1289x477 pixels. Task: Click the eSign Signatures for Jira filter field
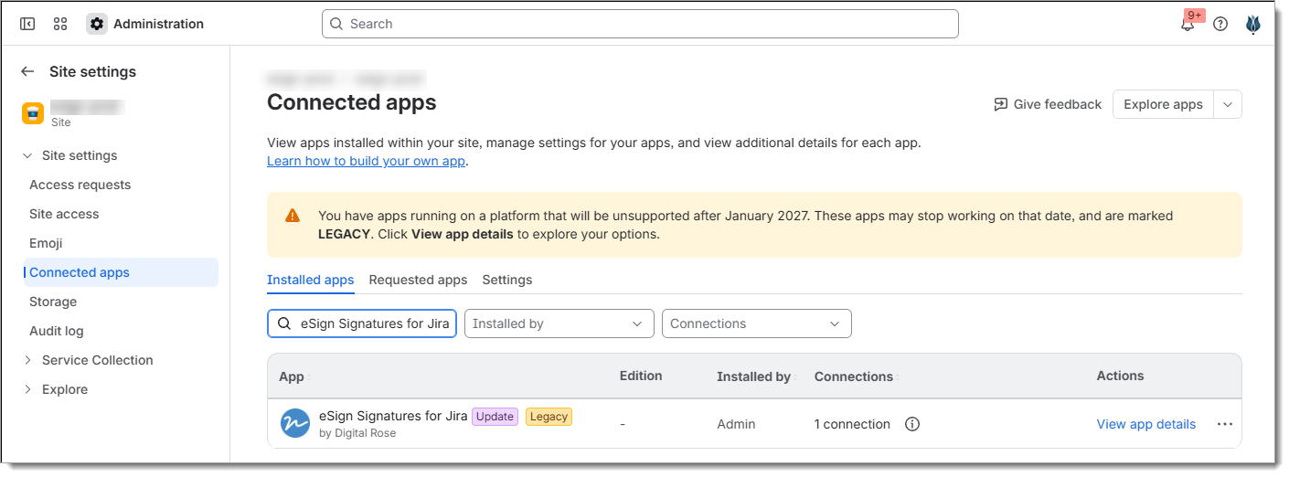click(x=362, y=323)
